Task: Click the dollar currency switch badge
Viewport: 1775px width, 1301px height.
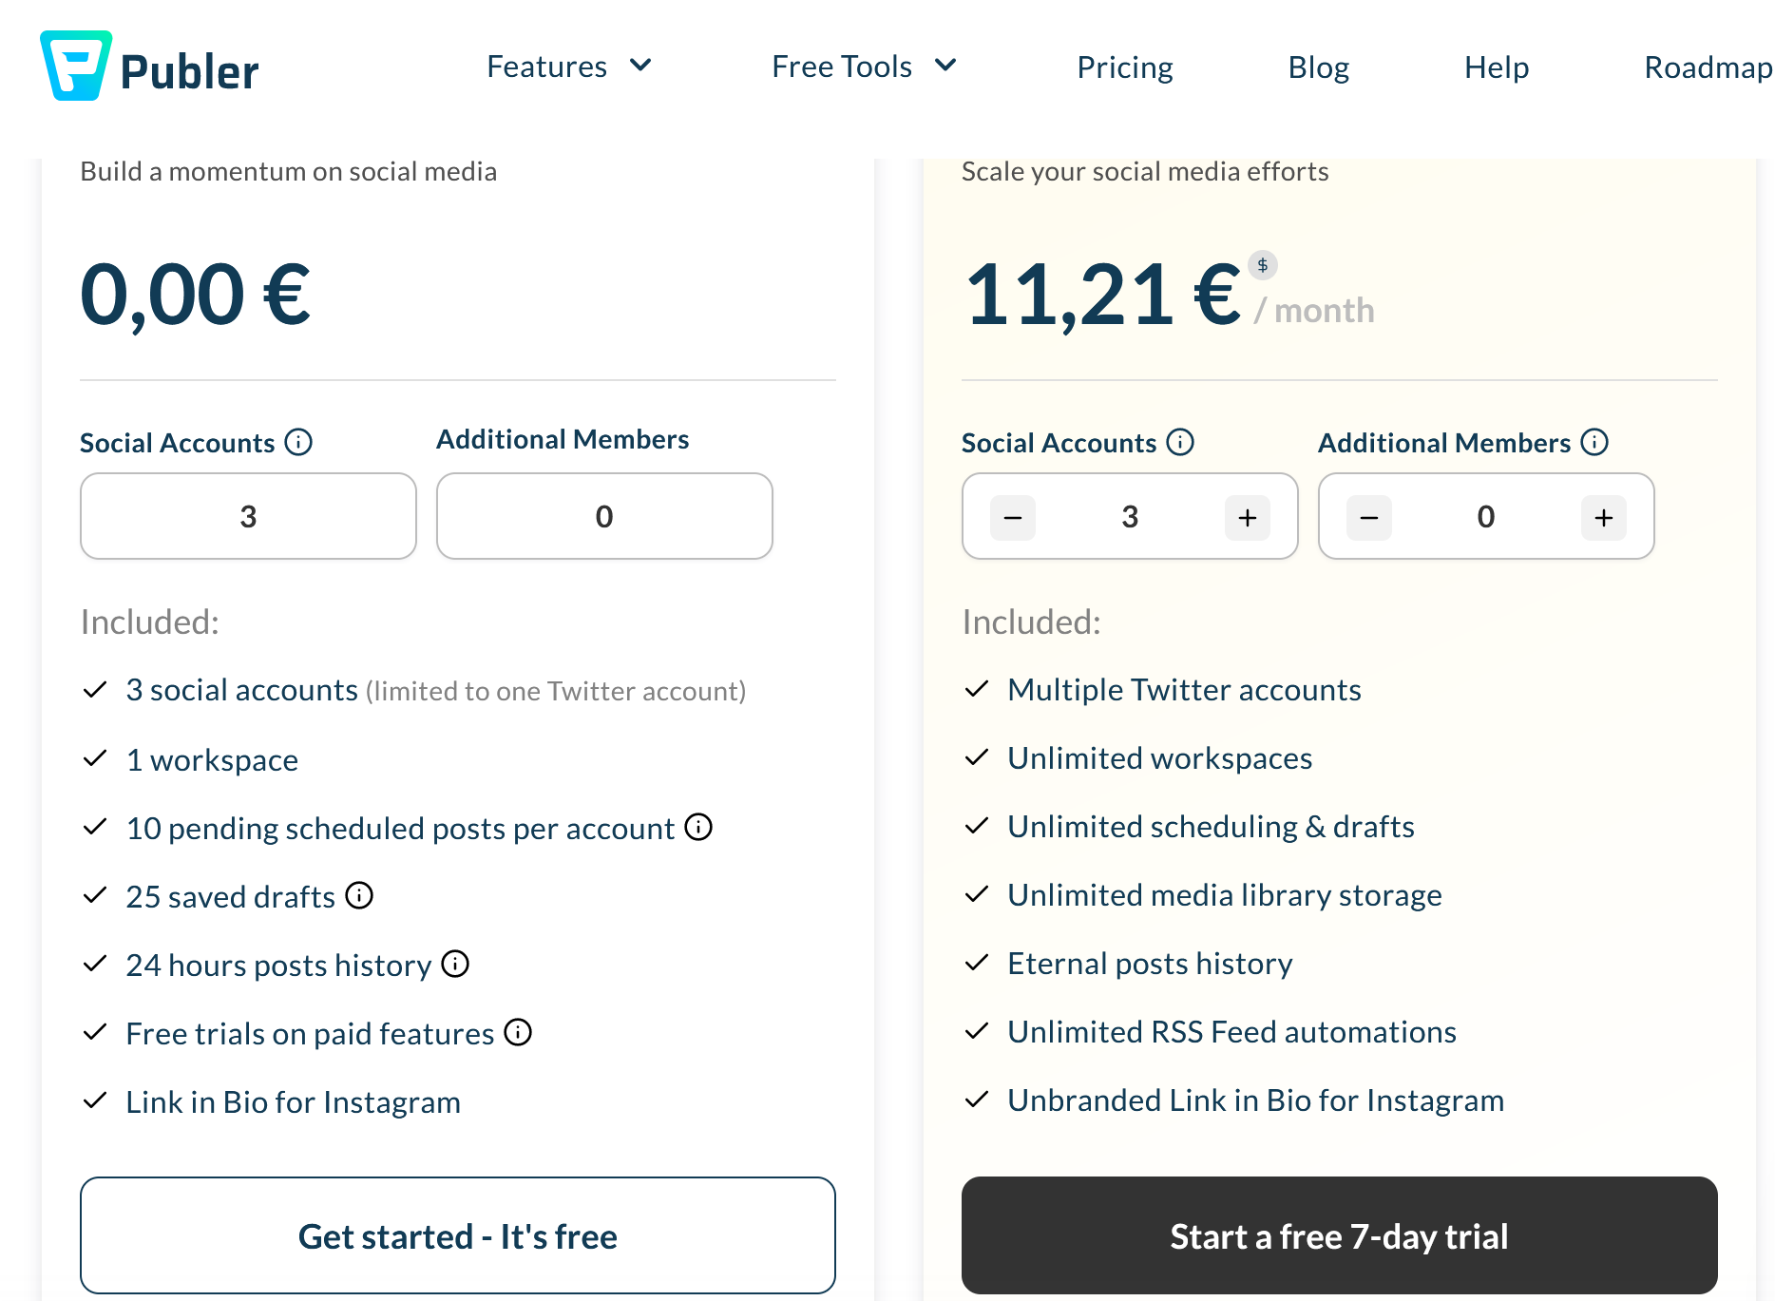Action: 1263,265
